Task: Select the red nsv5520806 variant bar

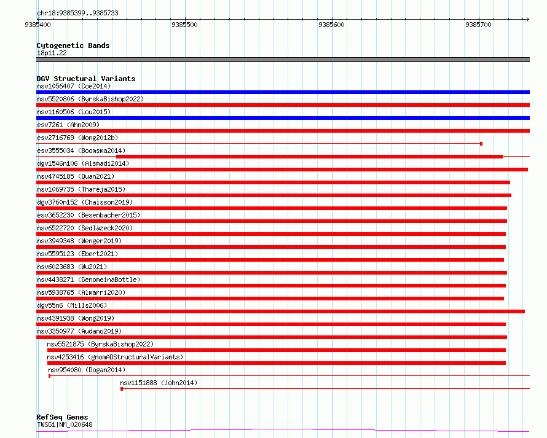Action: click(x=283, y=105)
